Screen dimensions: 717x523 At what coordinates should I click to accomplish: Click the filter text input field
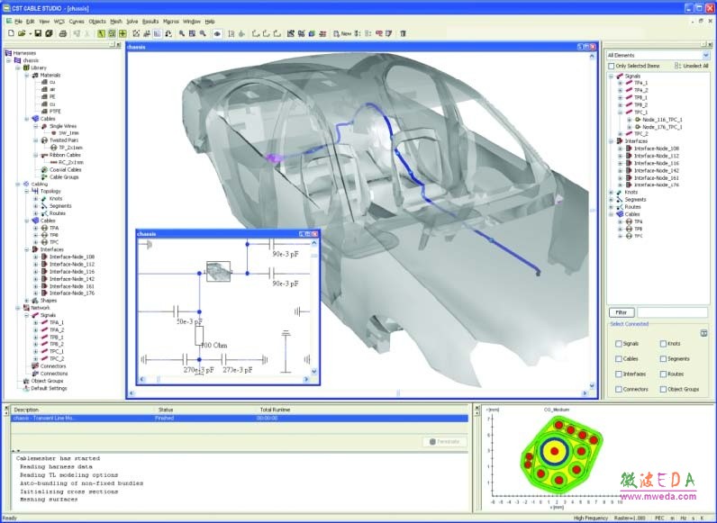click(x=672, y=312)
